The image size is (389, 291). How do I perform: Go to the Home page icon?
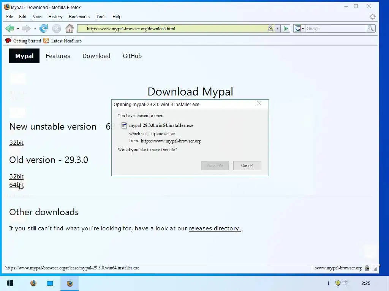70,29
